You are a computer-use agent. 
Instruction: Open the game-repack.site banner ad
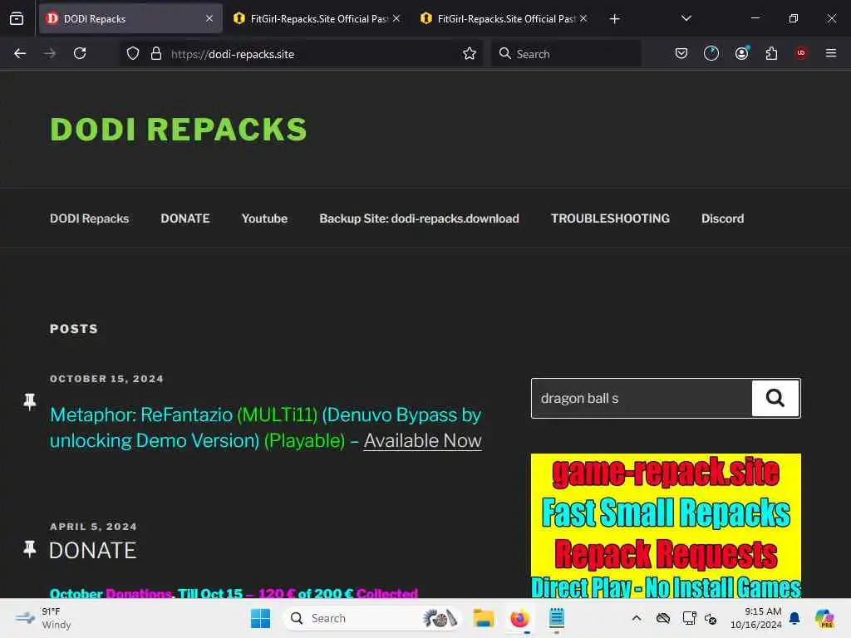666,525
